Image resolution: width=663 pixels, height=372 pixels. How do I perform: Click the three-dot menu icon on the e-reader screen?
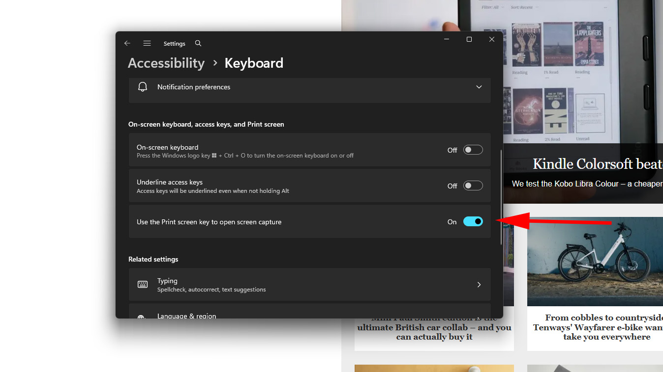[606, 7]
